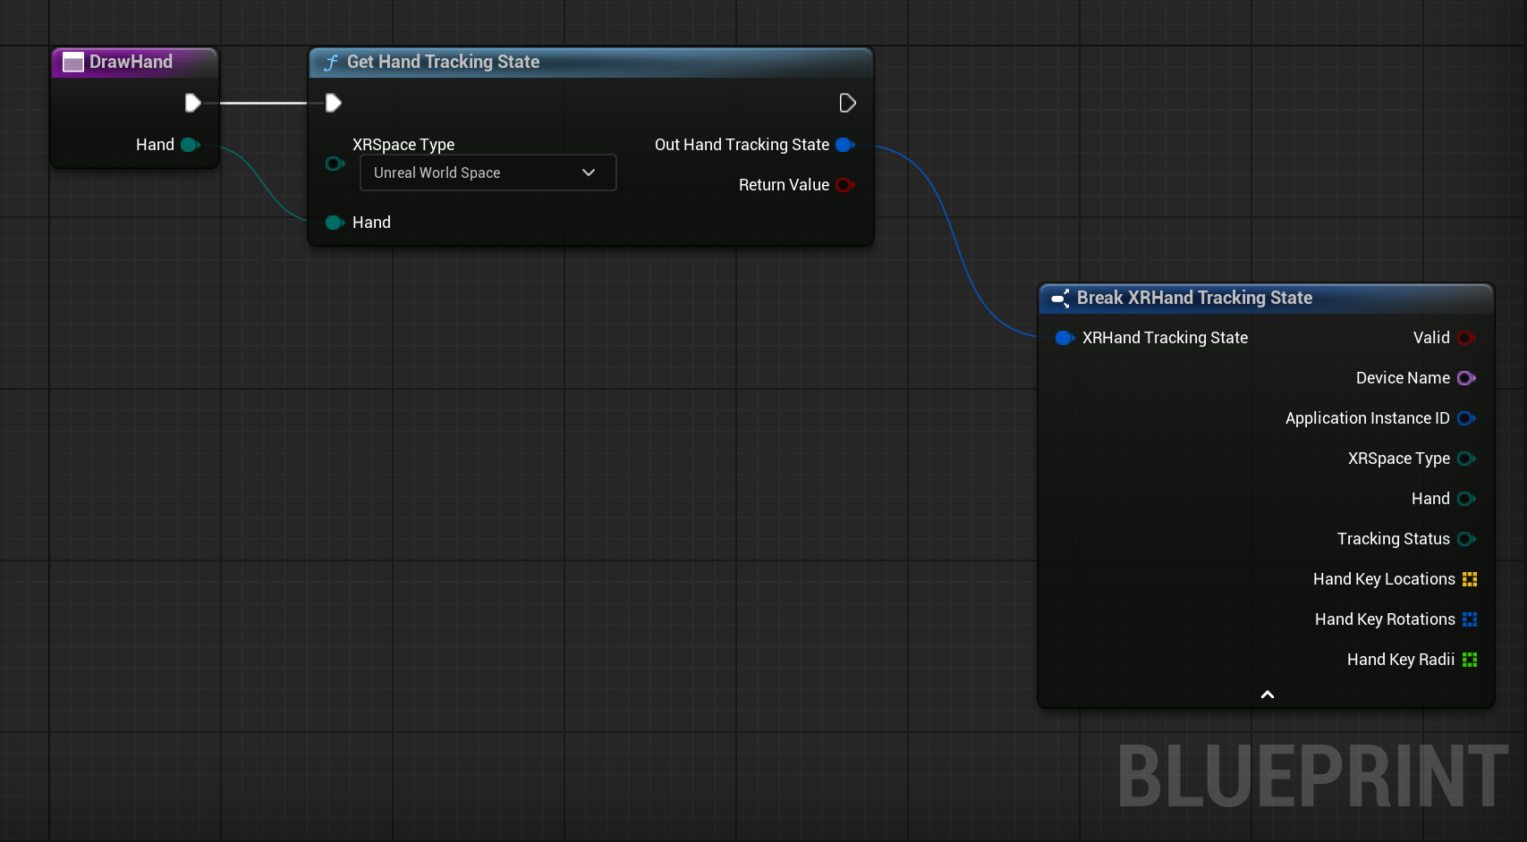Image resolution: width=1527 pixels, height=842 pixels.
Task: Click the Hand Key Radii array pin
Action: coord(1470,659)
